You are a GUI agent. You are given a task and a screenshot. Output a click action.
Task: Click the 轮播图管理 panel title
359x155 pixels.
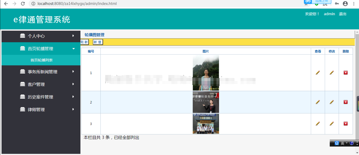(94, 35)
